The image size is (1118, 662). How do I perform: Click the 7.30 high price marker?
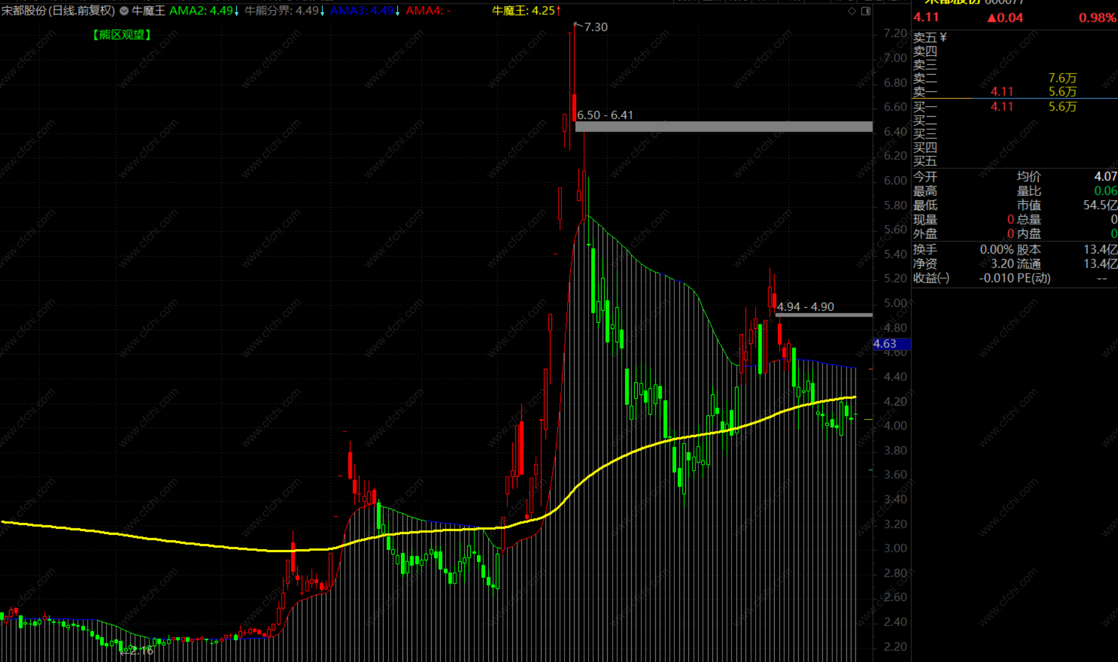coord(596,27)
